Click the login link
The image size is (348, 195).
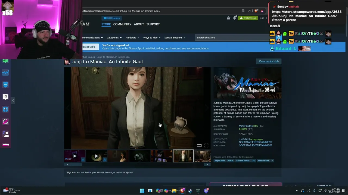point(262,18)
